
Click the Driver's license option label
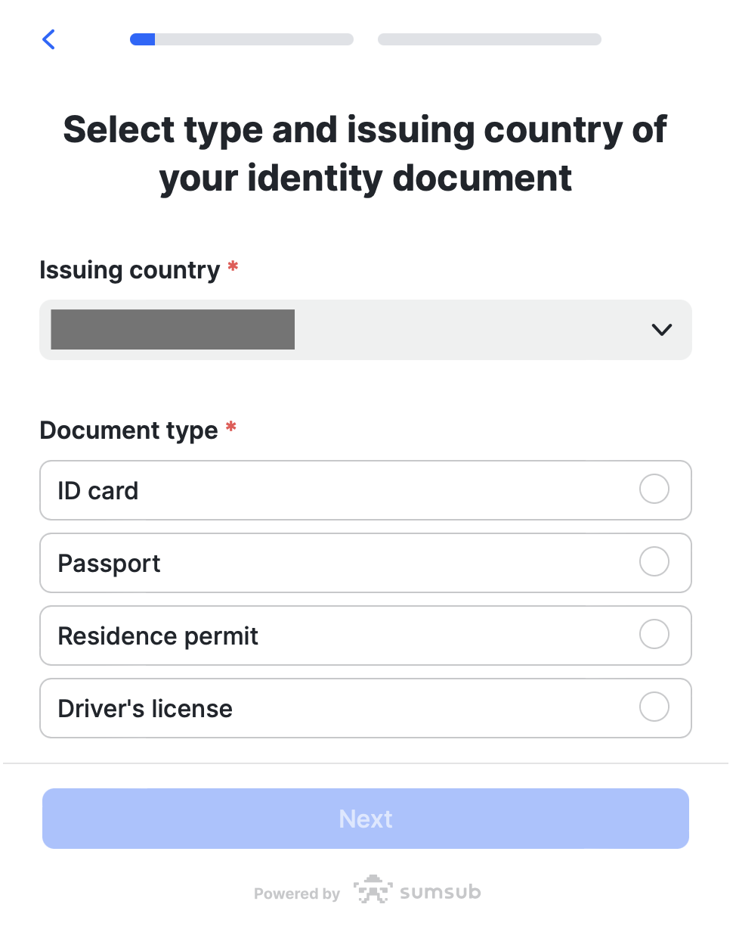coord(145,709)
